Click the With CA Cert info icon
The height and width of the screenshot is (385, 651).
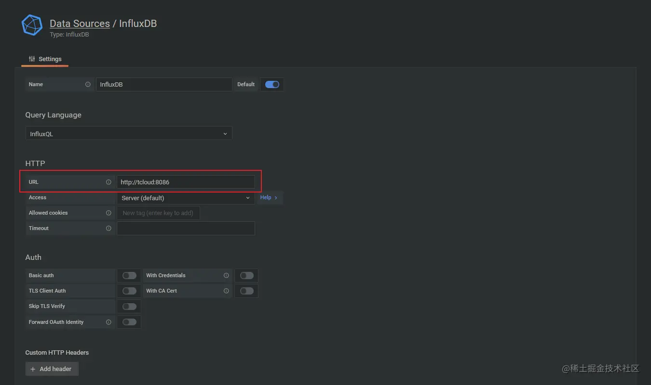(x=226, y=291)
